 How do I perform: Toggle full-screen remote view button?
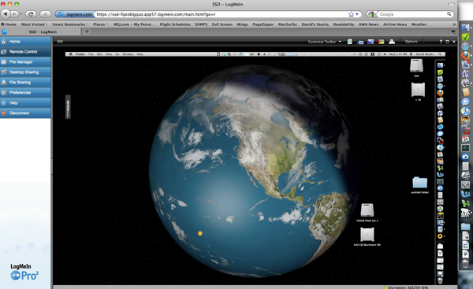click(447, 42)
